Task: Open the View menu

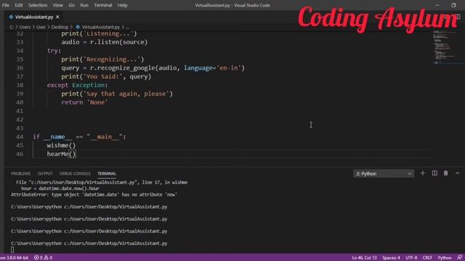Action: pyautogui.click(x=57, y=5)
